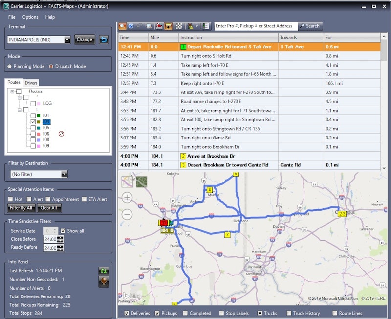Click the Clear All button

click(x=48, y=208)
